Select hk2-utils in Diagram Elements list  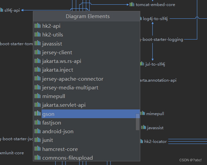pyautogui.click(x=87, y=35)
